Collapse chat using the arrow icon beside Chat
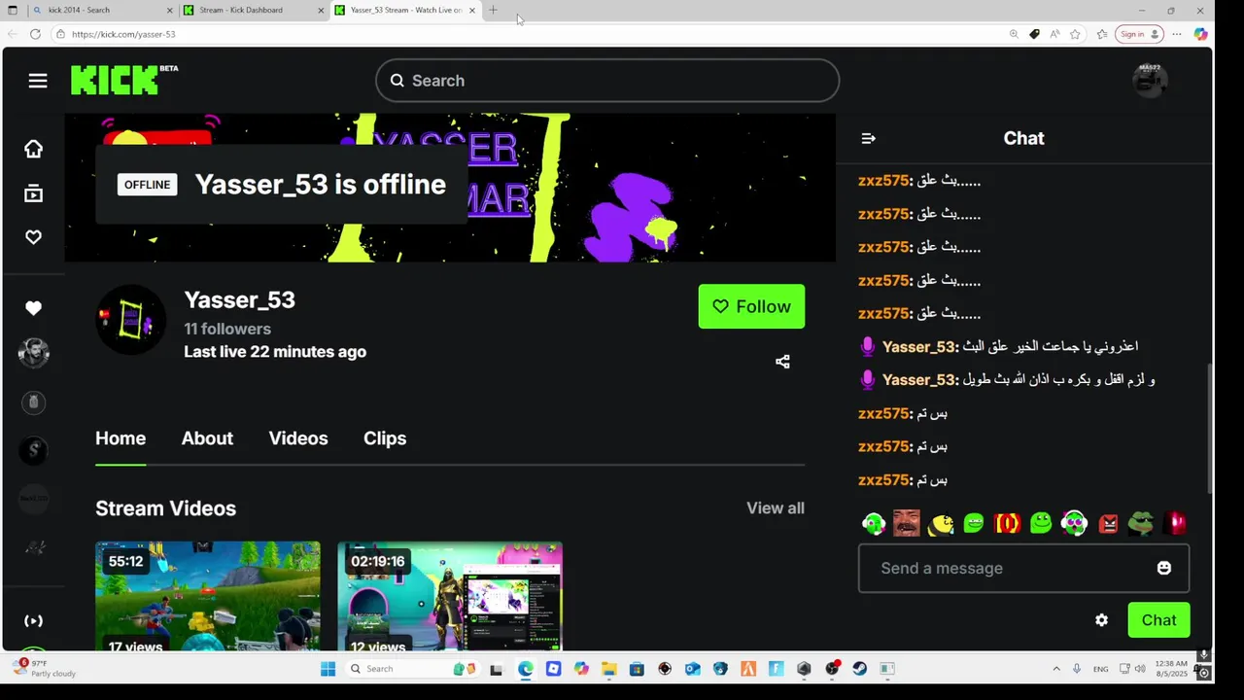The image size is (1244, 700). click(869, 138)
